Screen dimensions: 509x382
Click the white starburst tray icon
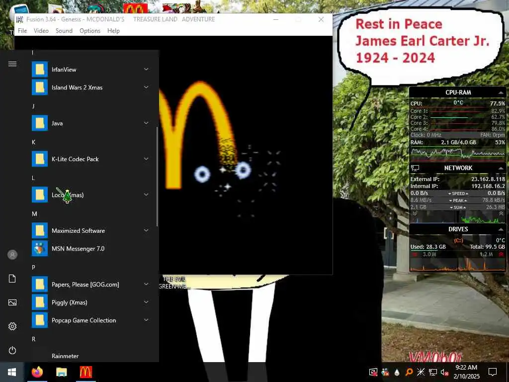point(421,372)
